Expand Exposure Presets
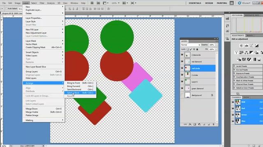The height and width of the screenshot is (147, 263). click(234, 73)
